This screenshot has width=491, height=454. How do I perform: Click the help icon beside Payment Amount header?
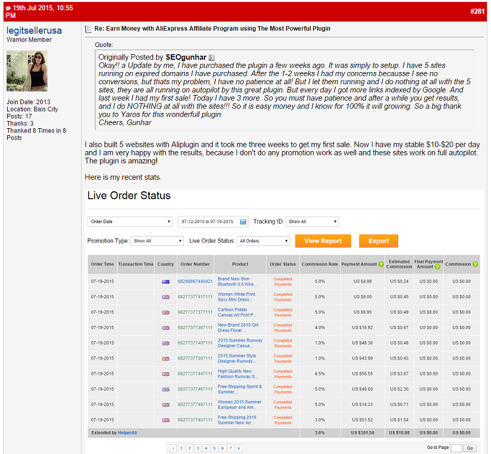pos(381,265)
